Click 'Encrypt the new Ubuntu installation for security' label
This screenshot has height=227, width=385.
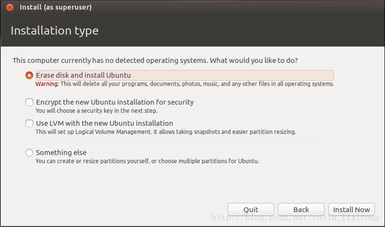tap(115, 102)
